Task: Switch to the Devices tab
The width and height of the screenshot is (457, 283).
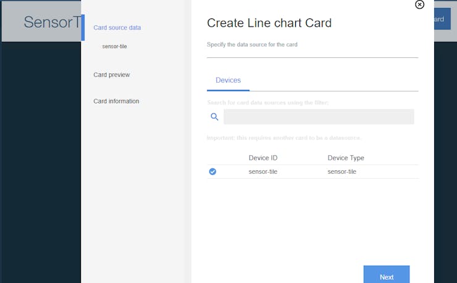Action: [x=228, y=80]
